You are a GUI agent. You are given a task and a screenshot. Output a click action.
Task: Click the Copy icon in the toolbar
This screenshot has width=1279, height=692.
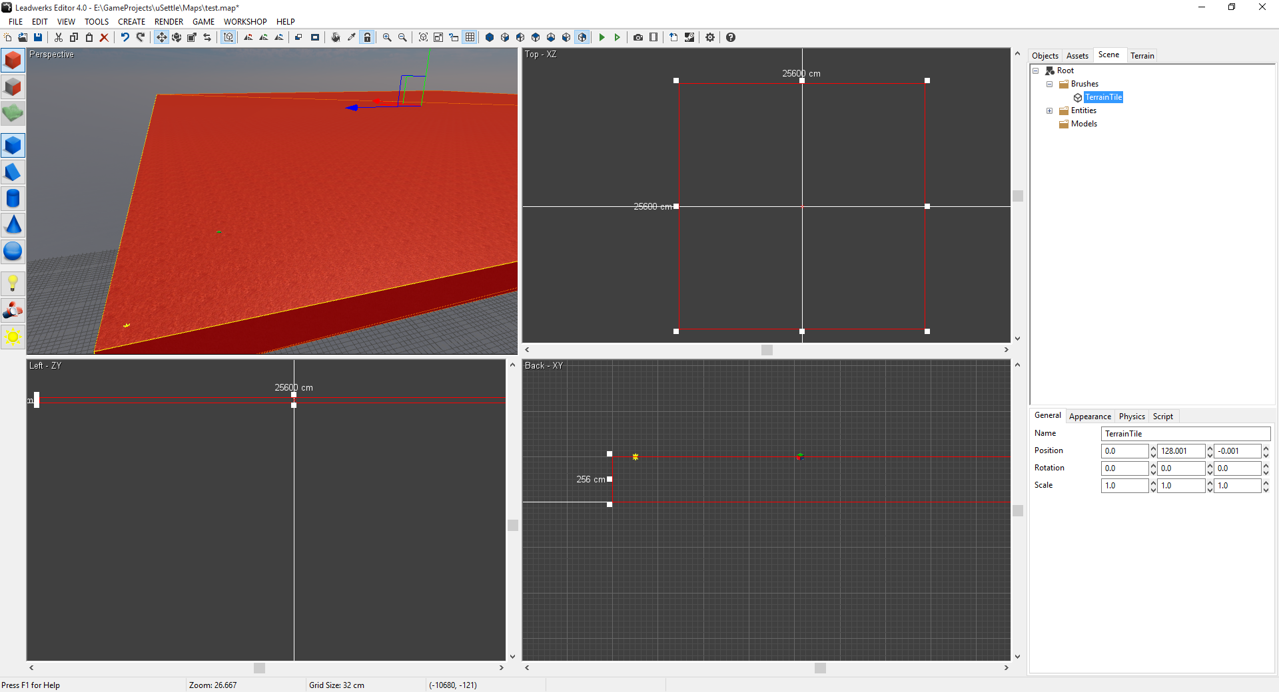pos(74,37)
